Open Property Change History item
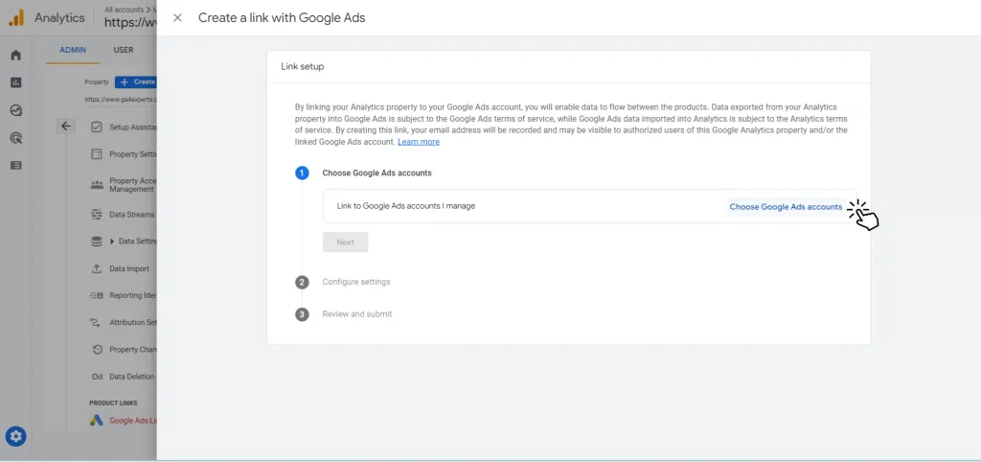Screen dimensions: 981x462 (132, 349)
